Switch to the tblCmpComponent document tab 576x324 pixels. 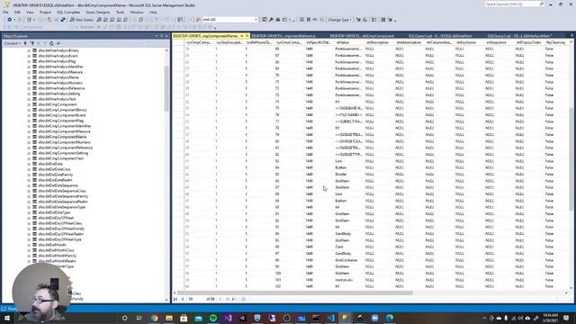click(362, 36)
